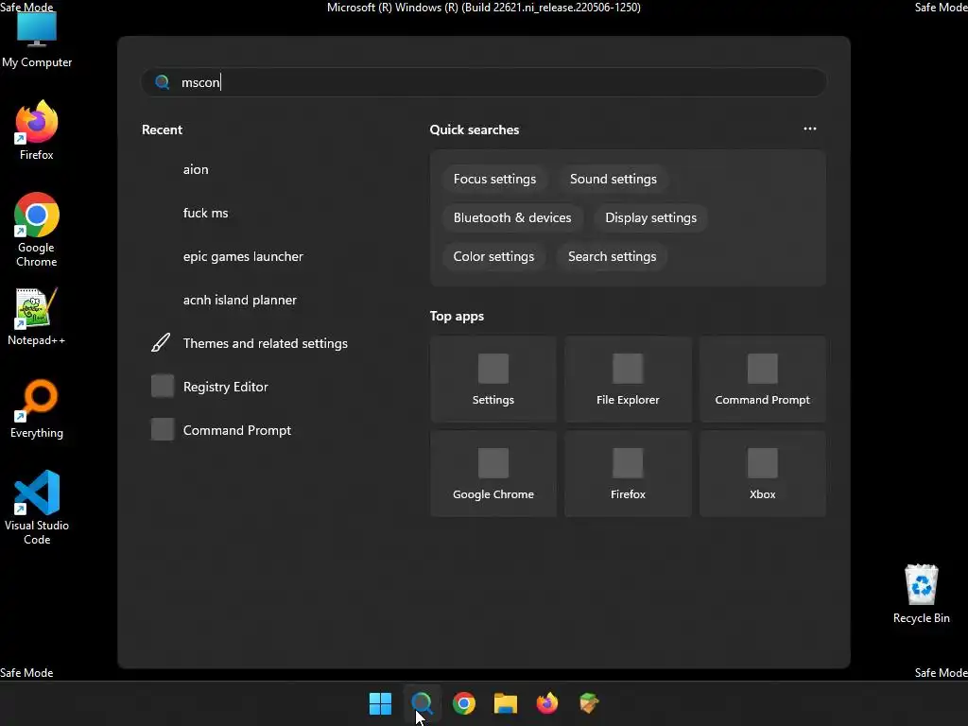Open the Minecraft block icon on taskbar
The image size is (968, 726).
click(589, 703)
